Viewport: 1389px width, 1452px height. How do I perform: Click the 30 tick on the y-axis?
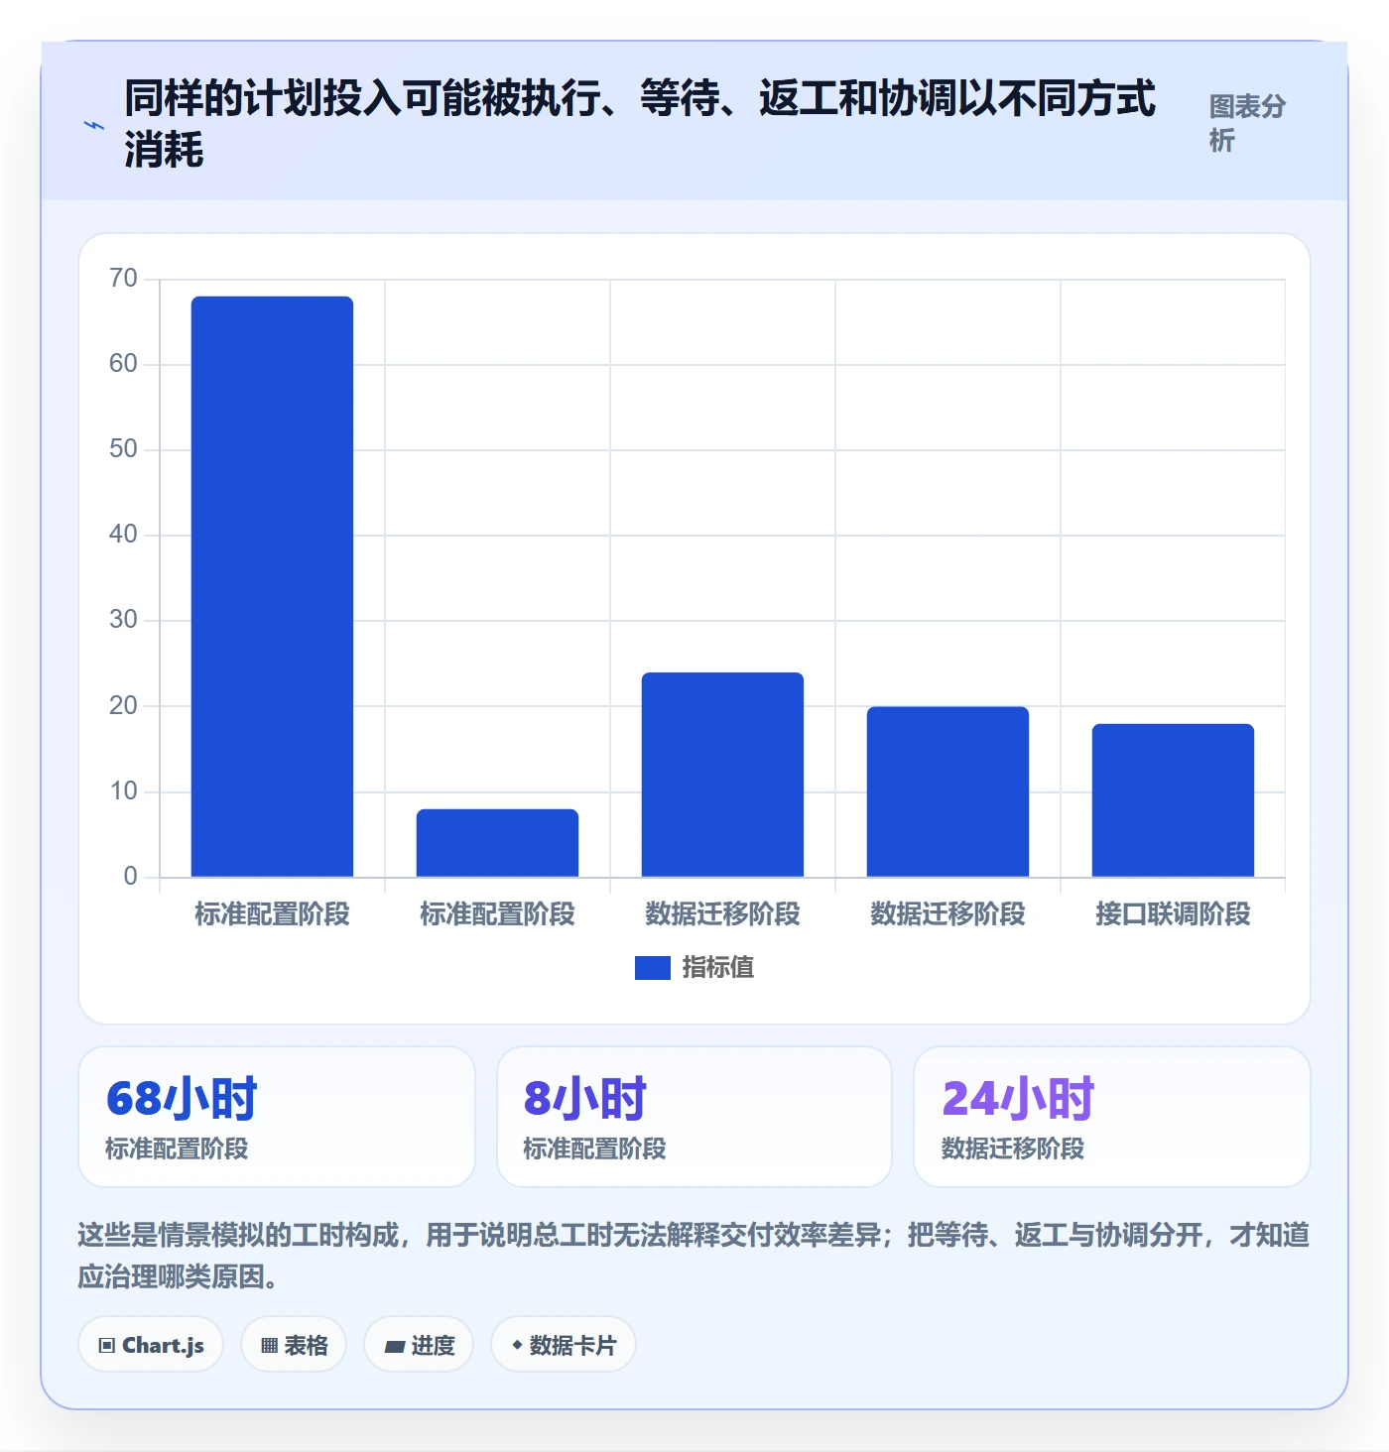[x=123, y=619]
